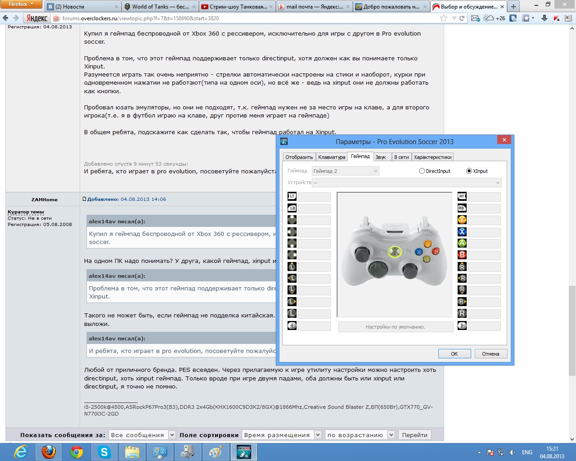576x461 pixels.
Task: Open the Устройство device dropdown
Action: (407, 182)
